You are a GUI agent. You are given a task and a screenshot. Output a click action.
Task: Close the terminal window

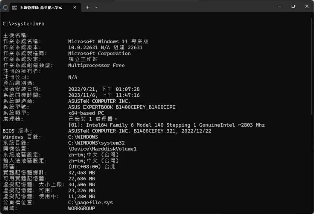[x=307, y=6]
